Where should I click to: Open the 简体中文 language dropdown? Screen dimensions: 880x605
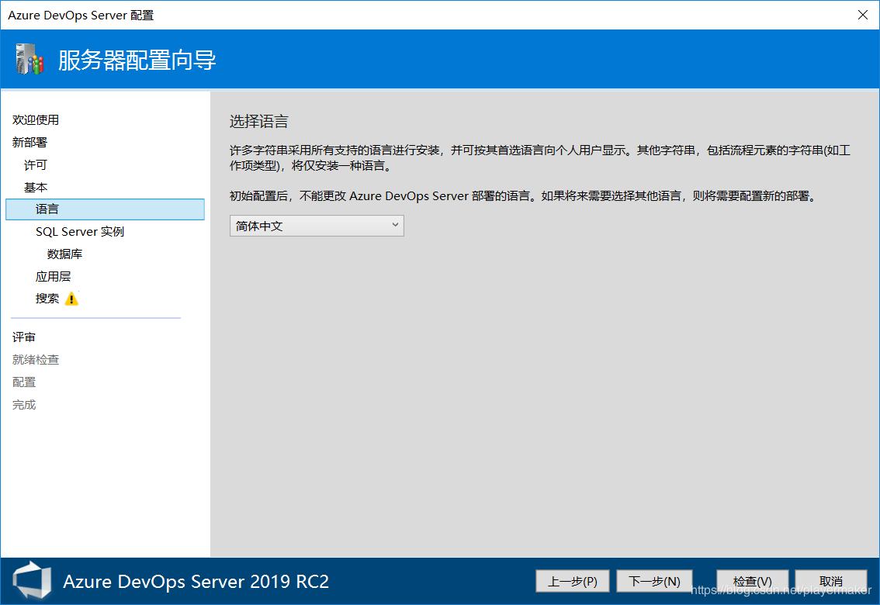317,226
